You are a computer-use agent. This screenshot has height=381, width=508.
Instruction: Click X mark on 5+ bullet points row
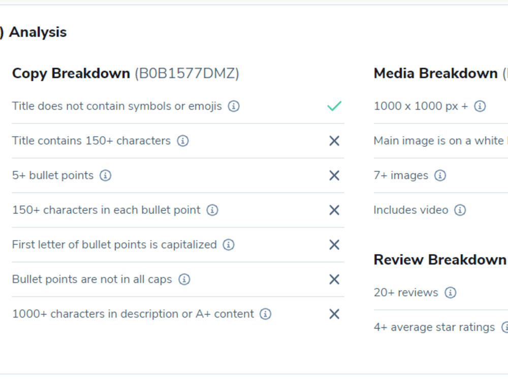tap(334, 176)
